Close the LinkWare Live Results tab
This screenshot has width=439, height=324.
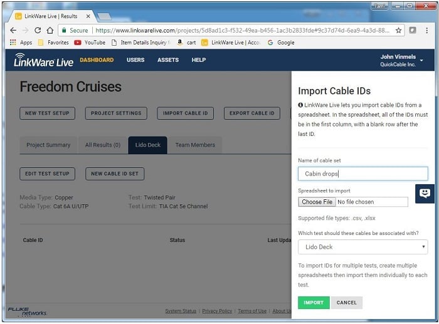click(x=88, y=16)
